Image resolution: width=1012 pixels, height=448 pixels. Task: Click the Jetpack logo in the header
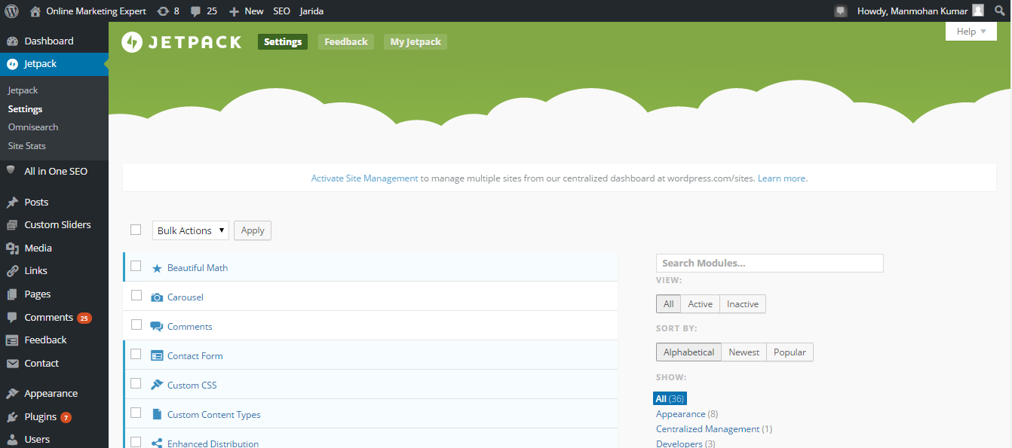pos(181,42)
